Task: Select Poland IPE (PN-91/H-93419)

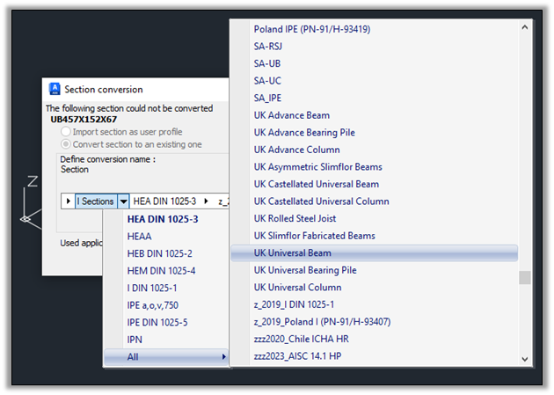Action: [374, 29]
